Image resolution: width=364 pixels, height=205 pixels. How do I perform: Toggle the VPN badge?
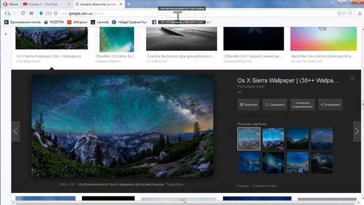(x=48, y=14)
